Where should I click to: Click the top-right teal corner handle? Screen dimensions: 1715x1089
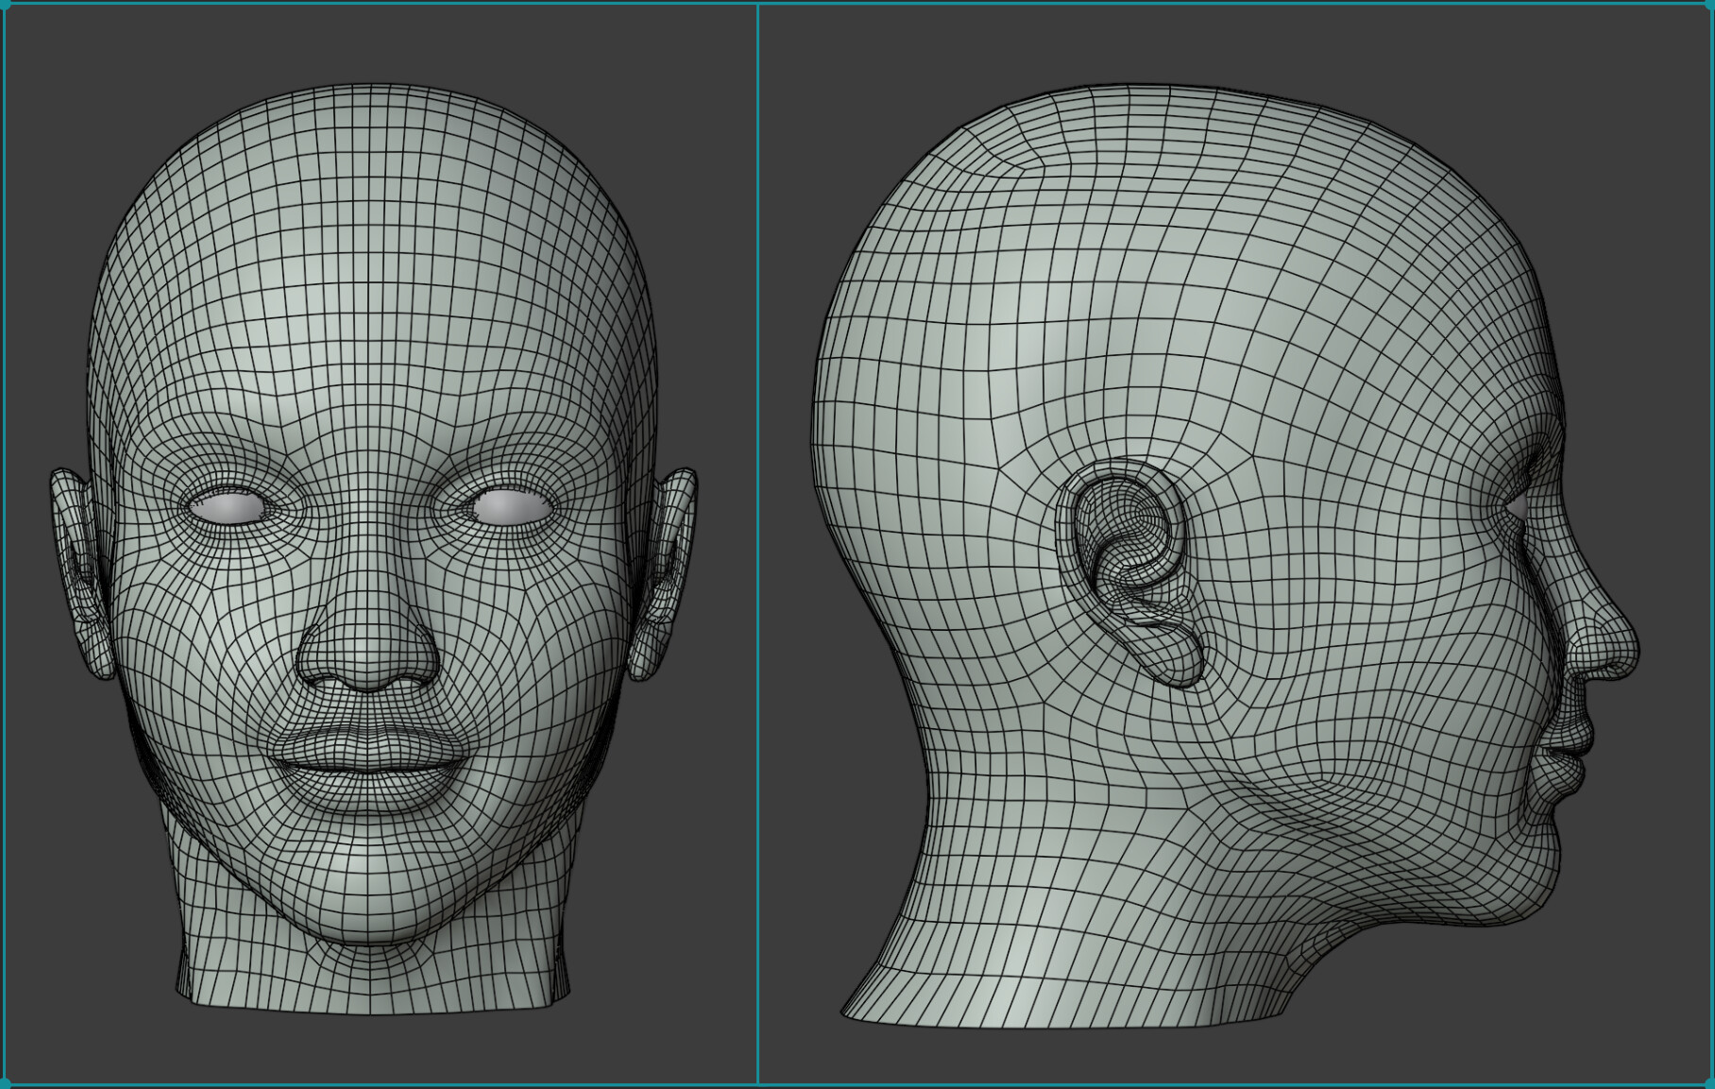coord(1707,8)
